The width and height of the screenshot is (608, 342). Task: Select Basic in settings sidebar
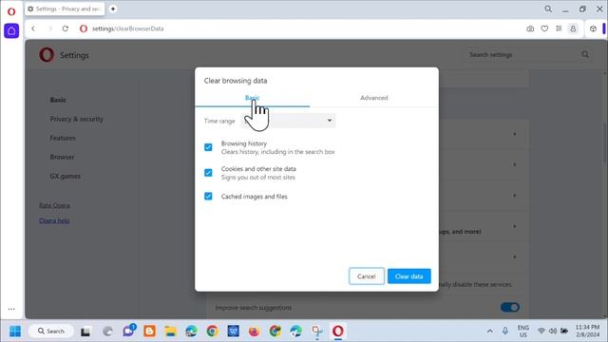58,100
